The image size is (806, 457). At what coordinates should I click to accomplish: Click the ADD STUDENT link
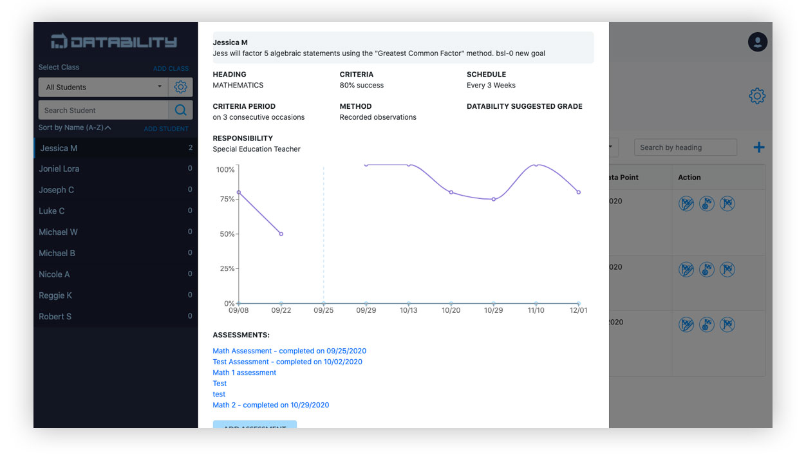pyautogui.click(x=166, y=129)
